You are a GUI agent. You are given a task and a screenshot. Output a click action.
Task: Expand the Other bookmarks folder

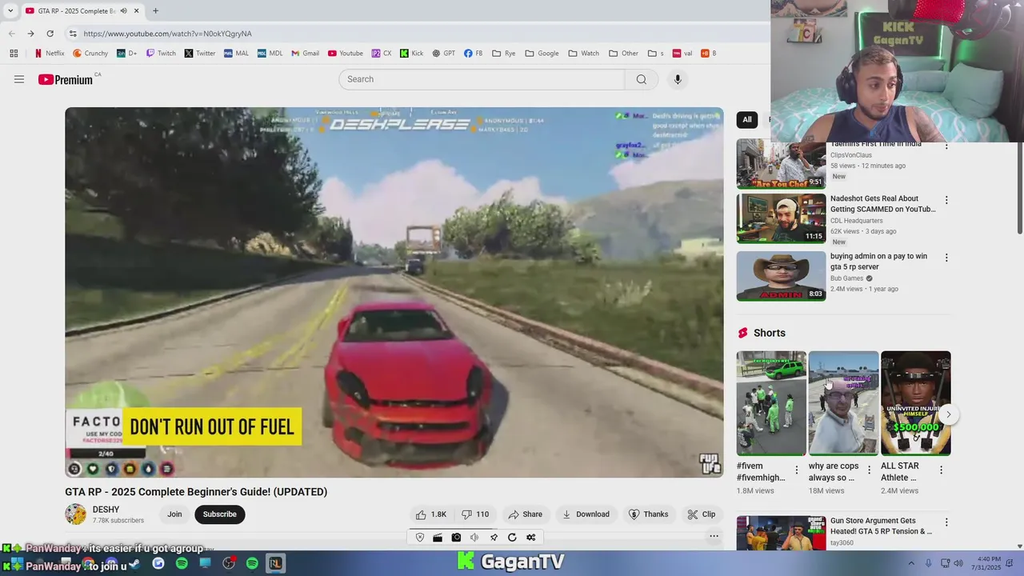[623, 54]
